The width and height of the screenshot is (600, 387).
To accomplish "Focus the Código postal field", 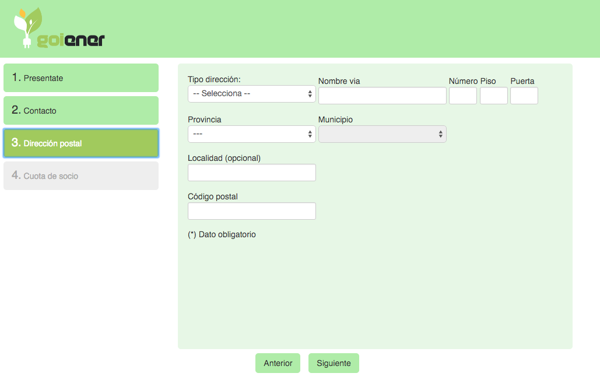I will [251, 211].
